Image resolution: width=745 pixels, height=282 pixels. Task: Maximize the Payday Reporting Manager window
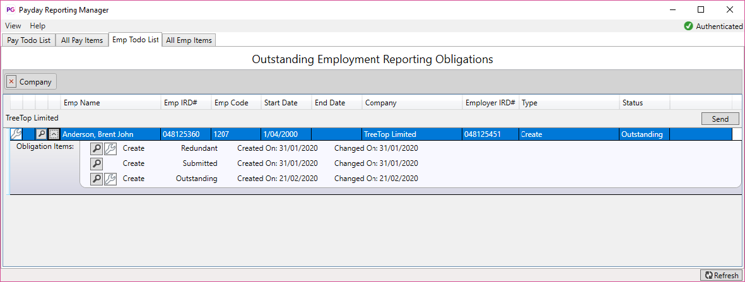tap(701, 9)
